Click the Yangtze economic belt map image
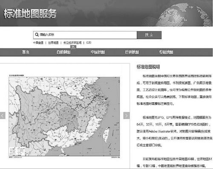Screen dimensions: 213x169 click(64, 116)
